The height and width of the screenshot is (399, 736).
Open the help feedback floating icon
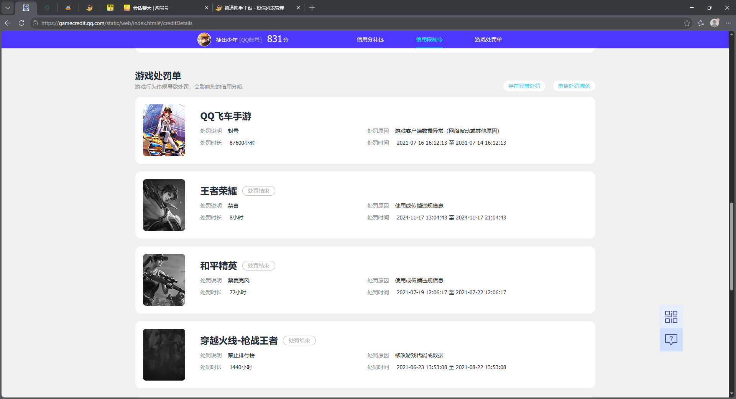[x=671, y=340]
